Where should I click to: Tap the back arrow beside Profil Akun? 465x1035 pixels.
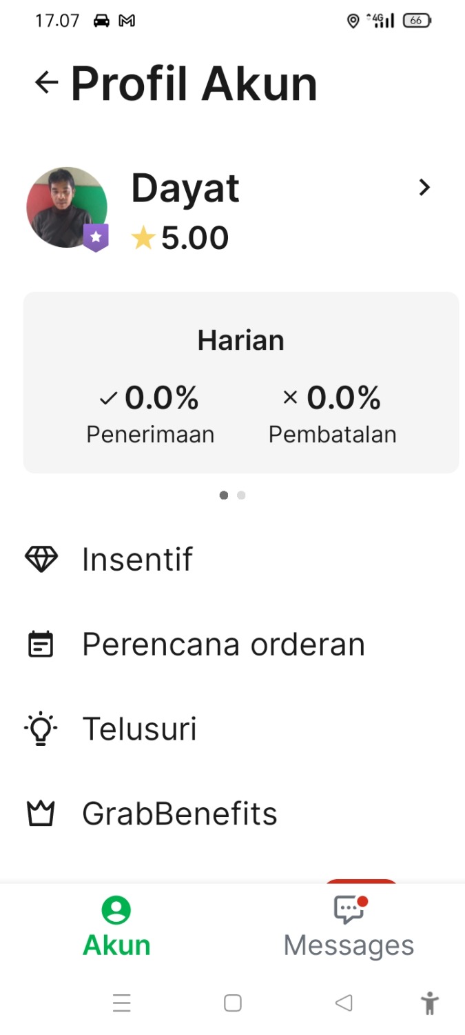pos(46,83)
